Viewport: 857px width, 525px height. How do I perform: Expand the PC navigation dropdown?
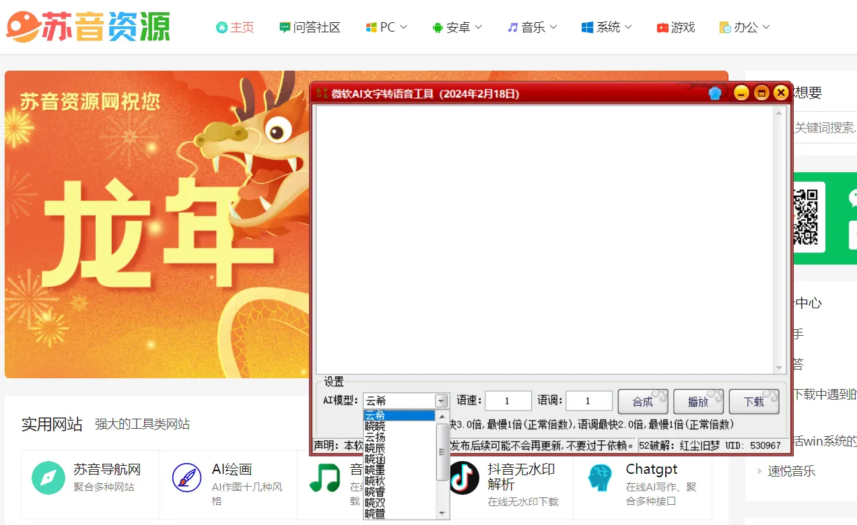coord(386,27)
